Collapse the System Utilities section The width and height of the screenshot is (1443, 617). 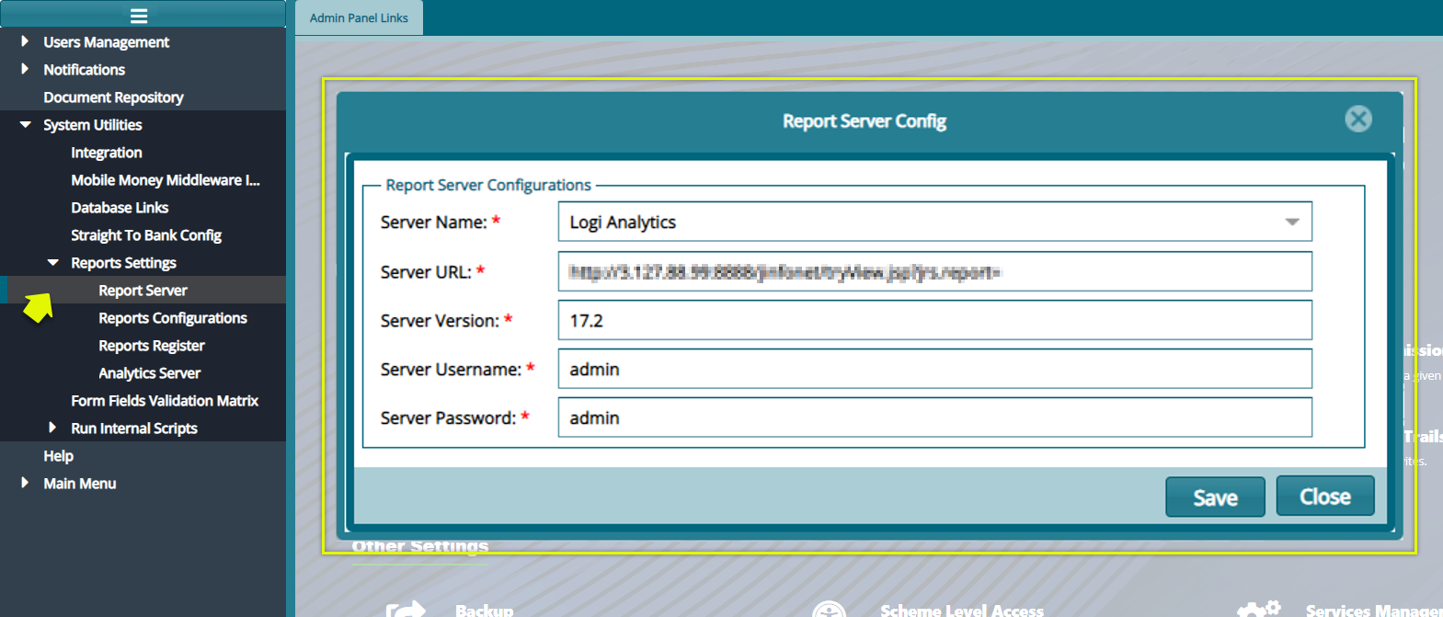tap(25, 124)
